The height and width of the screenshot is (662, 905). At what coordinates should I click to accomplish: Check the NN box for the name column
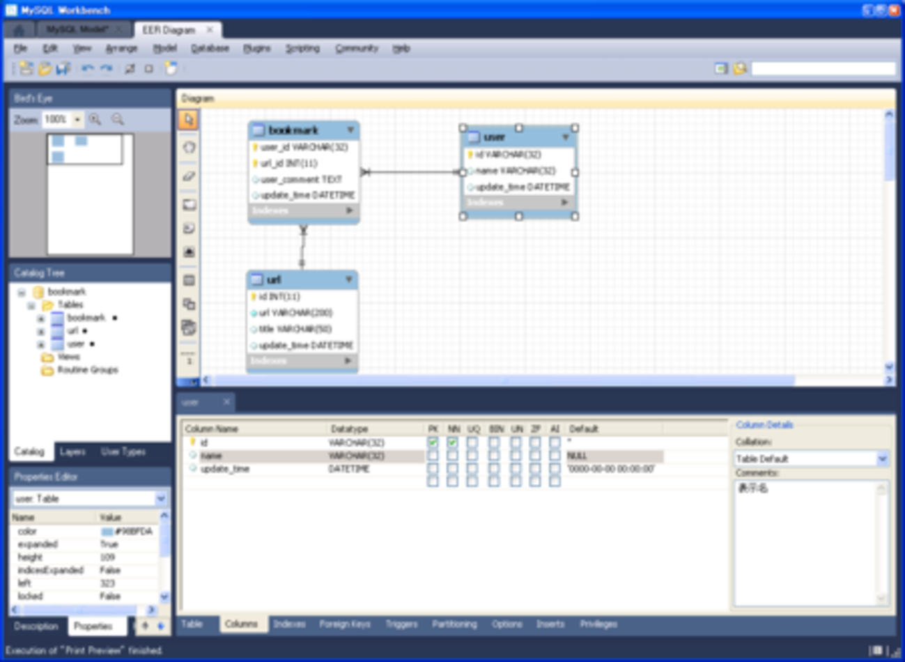[452, 456]
